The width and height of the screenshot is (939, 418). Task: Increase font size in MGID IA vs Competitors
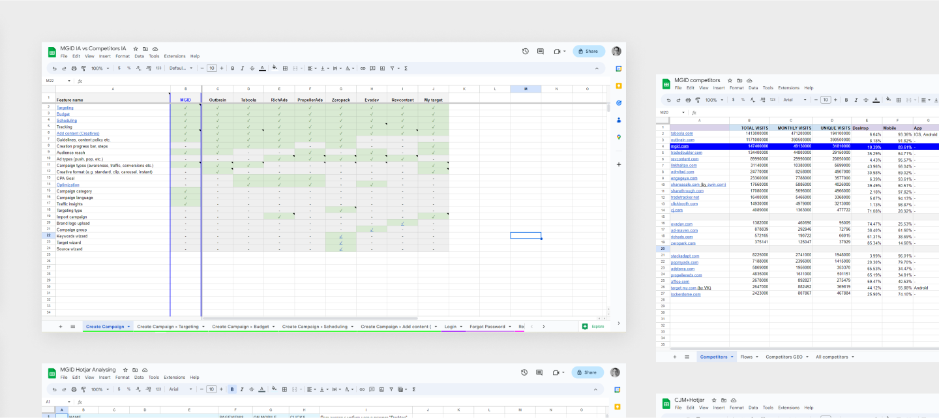tap(222, 68)
